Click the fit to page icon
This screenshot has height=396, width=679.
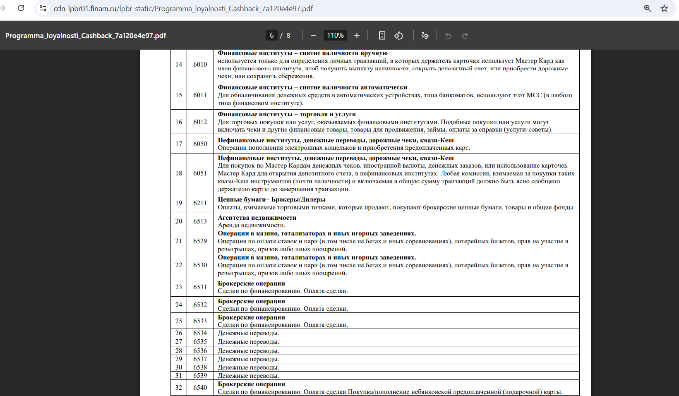pyautogui.click(x=382, y=36)
